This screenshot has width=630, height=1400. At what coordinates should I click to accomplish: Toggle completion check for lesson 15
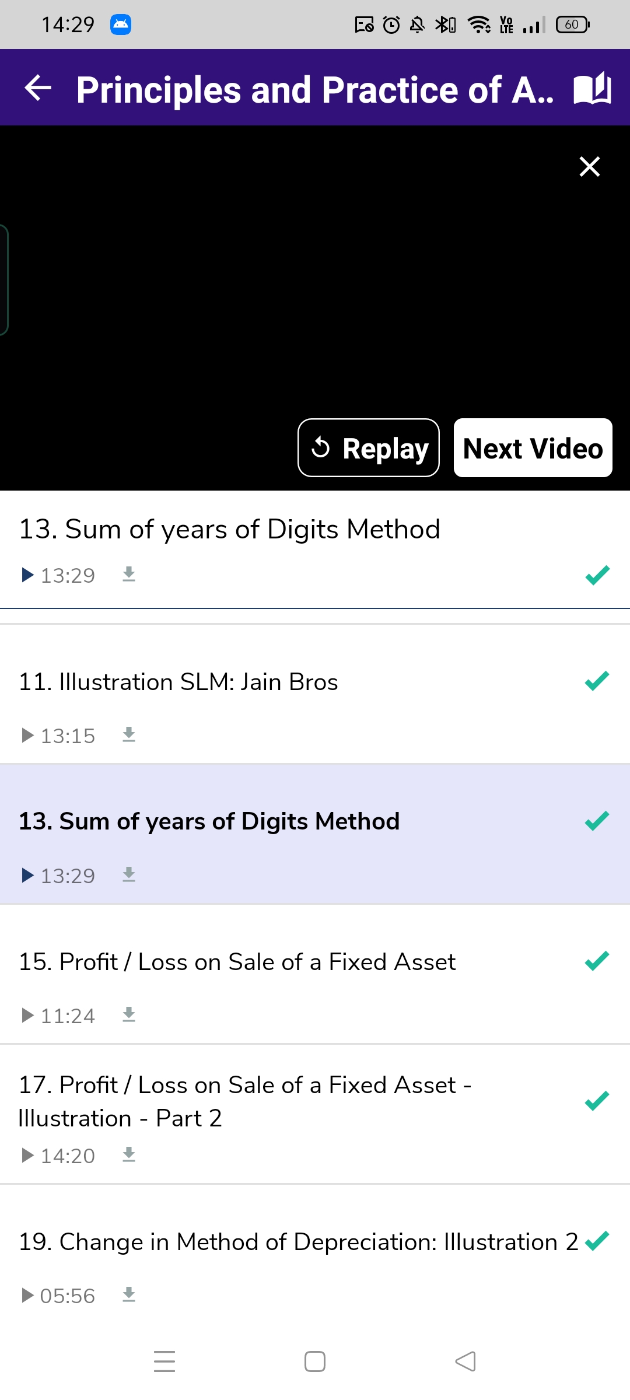[x=597, y=961]
